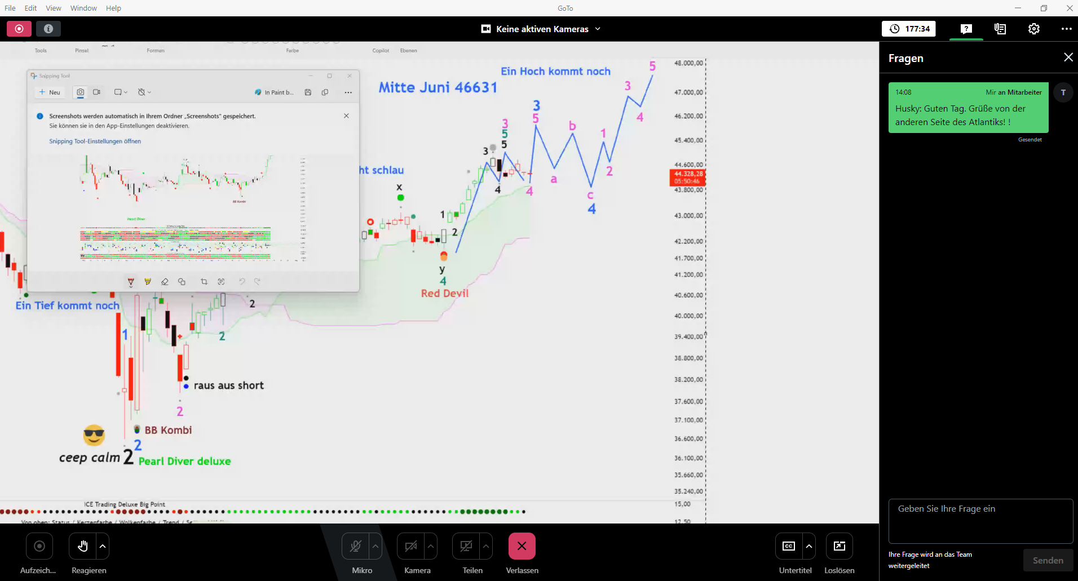Open the attendee list panel icon

click(x=1000, y=29)
